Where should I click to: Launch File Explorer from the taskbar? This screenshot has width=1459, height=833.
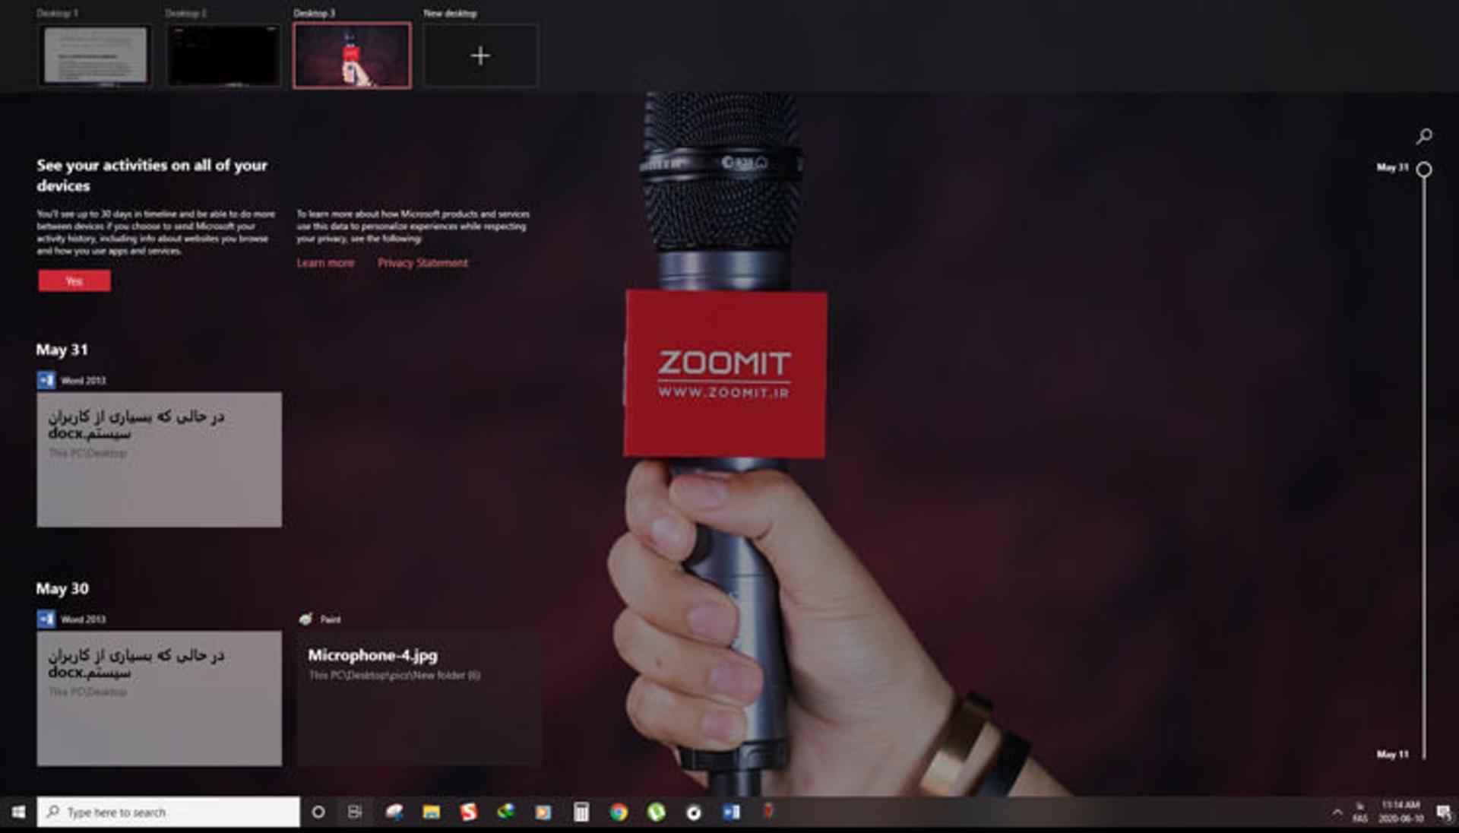pos(432,812)
